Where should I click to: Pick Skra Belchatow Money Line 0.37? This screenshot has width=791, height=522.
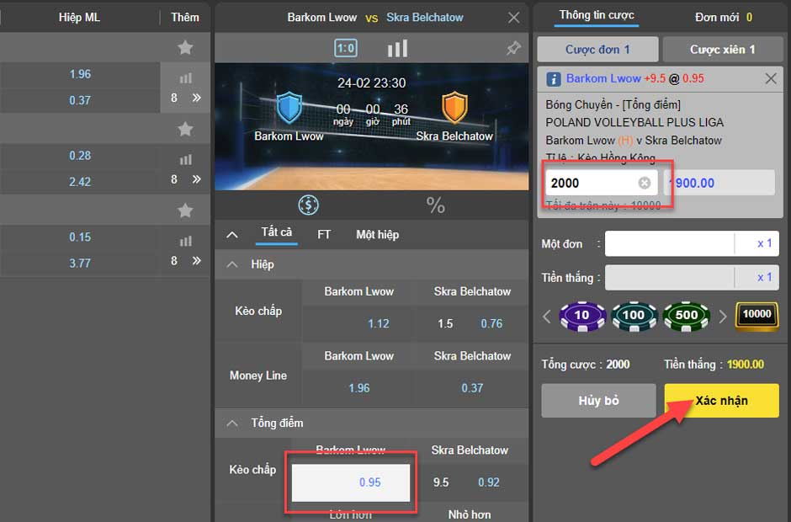coord(472,388)
